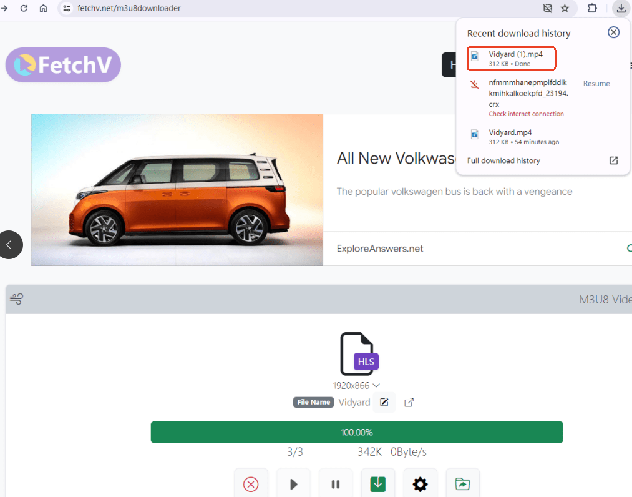Bookmark this page with the star icon
Viewport: 632px width, 497px height.
click(x=565, y=9)
